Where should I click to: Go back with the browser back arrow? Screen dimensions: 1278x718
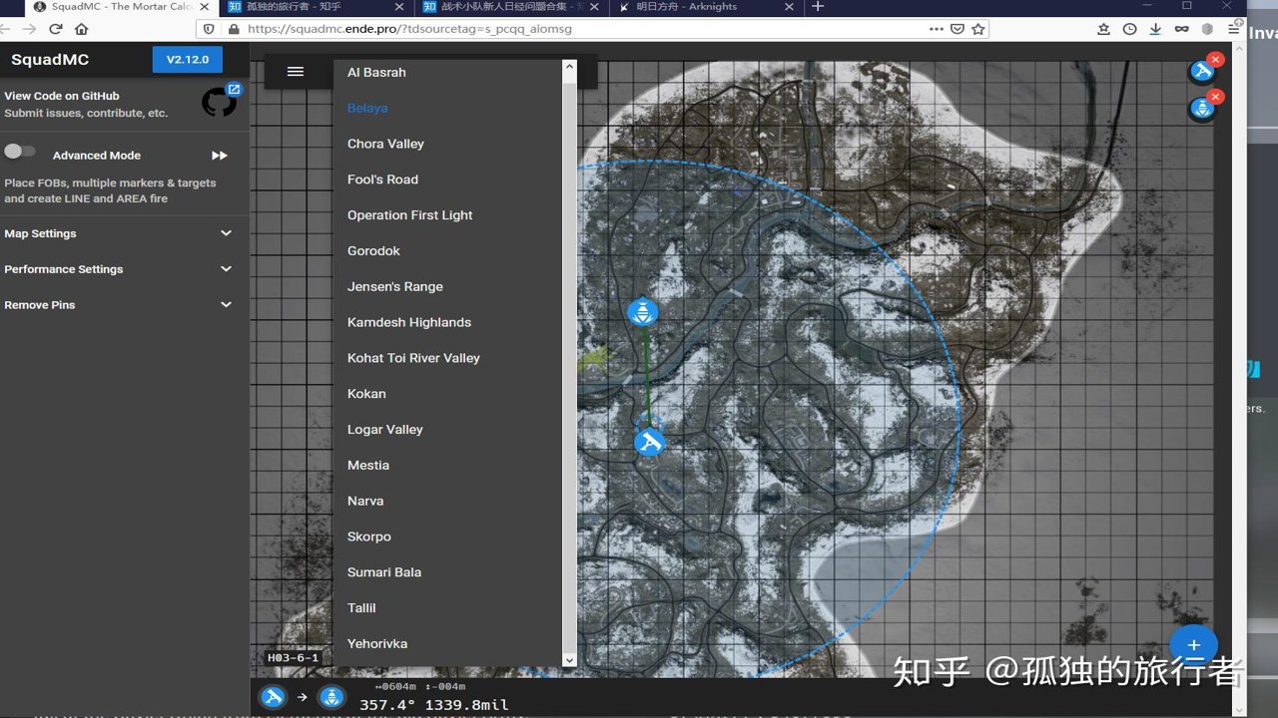[5, 29]
